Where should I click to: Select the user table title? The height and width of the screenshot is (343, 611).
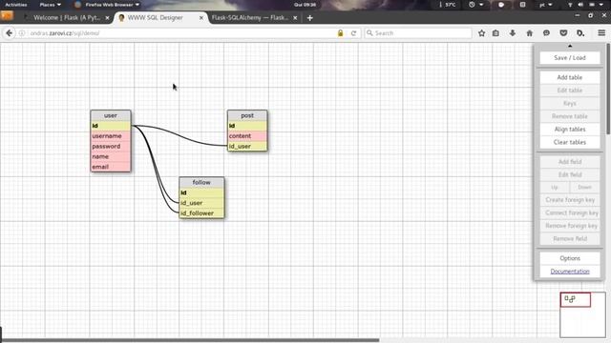tap(111, 115)
